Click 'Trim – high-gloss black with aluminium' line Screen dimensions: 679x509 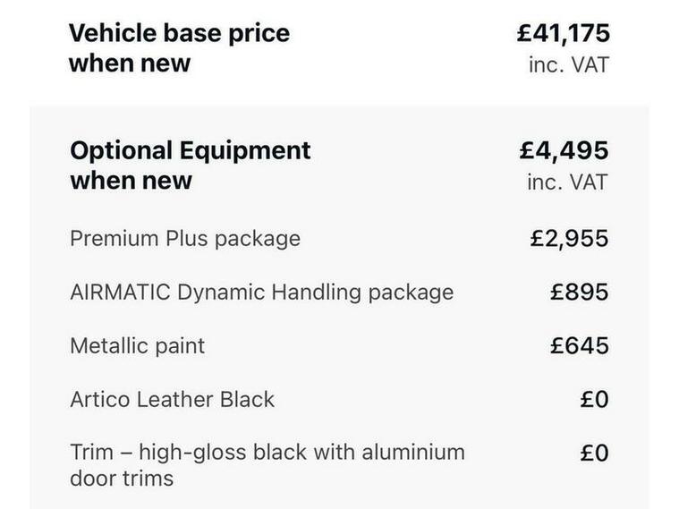click(x=267, y=453)
